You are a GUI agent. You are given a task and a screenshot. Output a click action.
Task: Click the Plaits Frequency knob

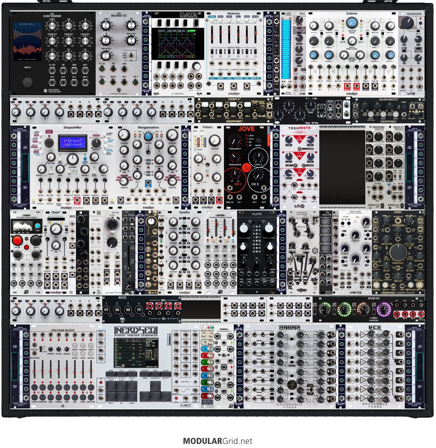pos(244,228)
